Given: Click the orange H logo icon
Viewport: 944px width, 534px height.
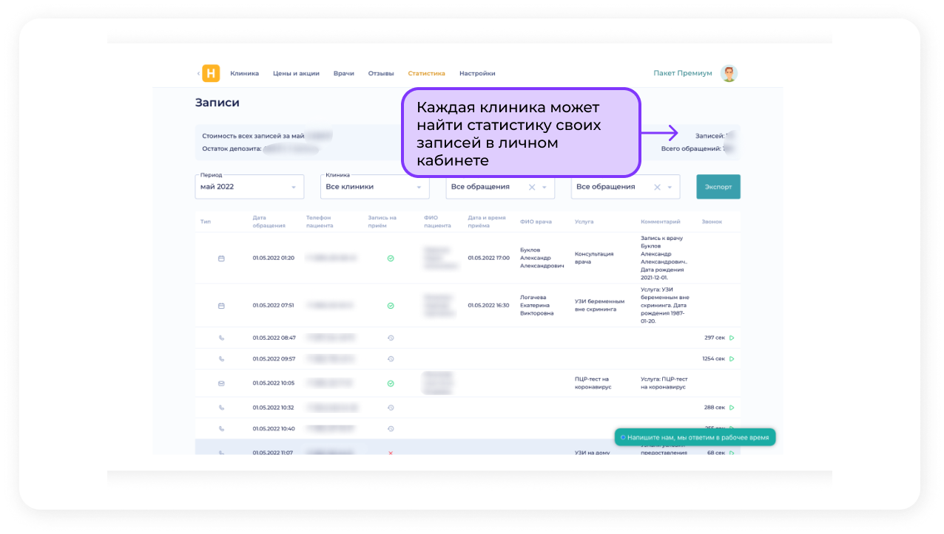Looking at the screenshot, I should click(x=212, y=73).
